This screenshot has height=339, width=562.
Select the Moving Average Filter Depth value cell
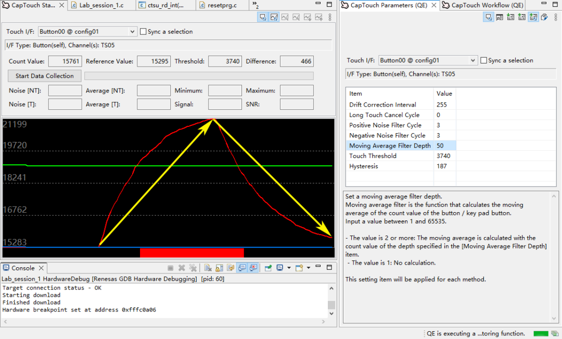[x=444, y=146]
